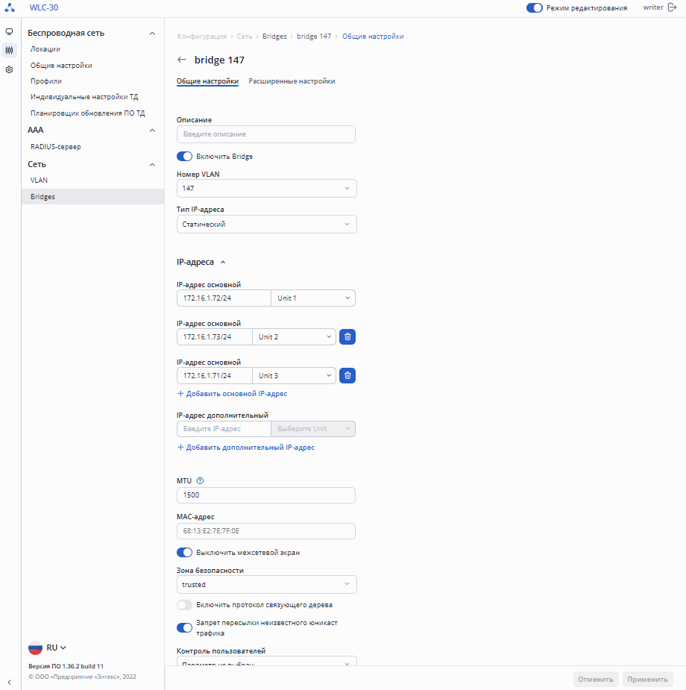Click the back arrow beside bridge 147
The height and width of the screenshot is (690, 686).
[x=182, y=60]
